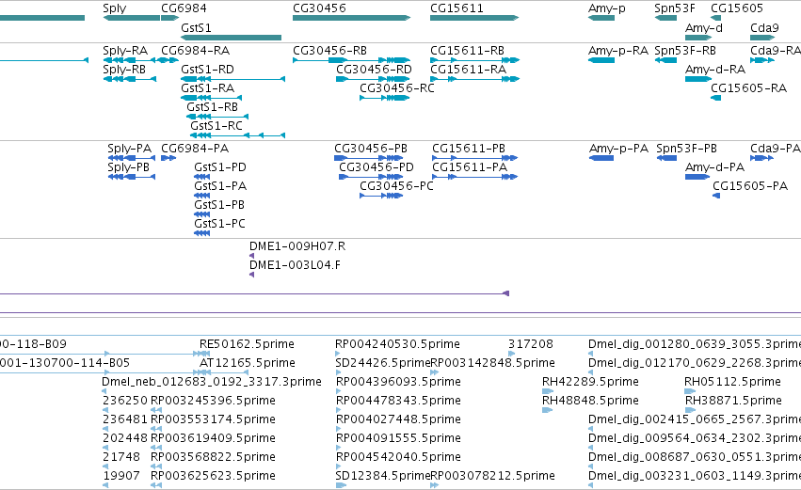Select the CG15605-RA transcript label

click(749, 88)
